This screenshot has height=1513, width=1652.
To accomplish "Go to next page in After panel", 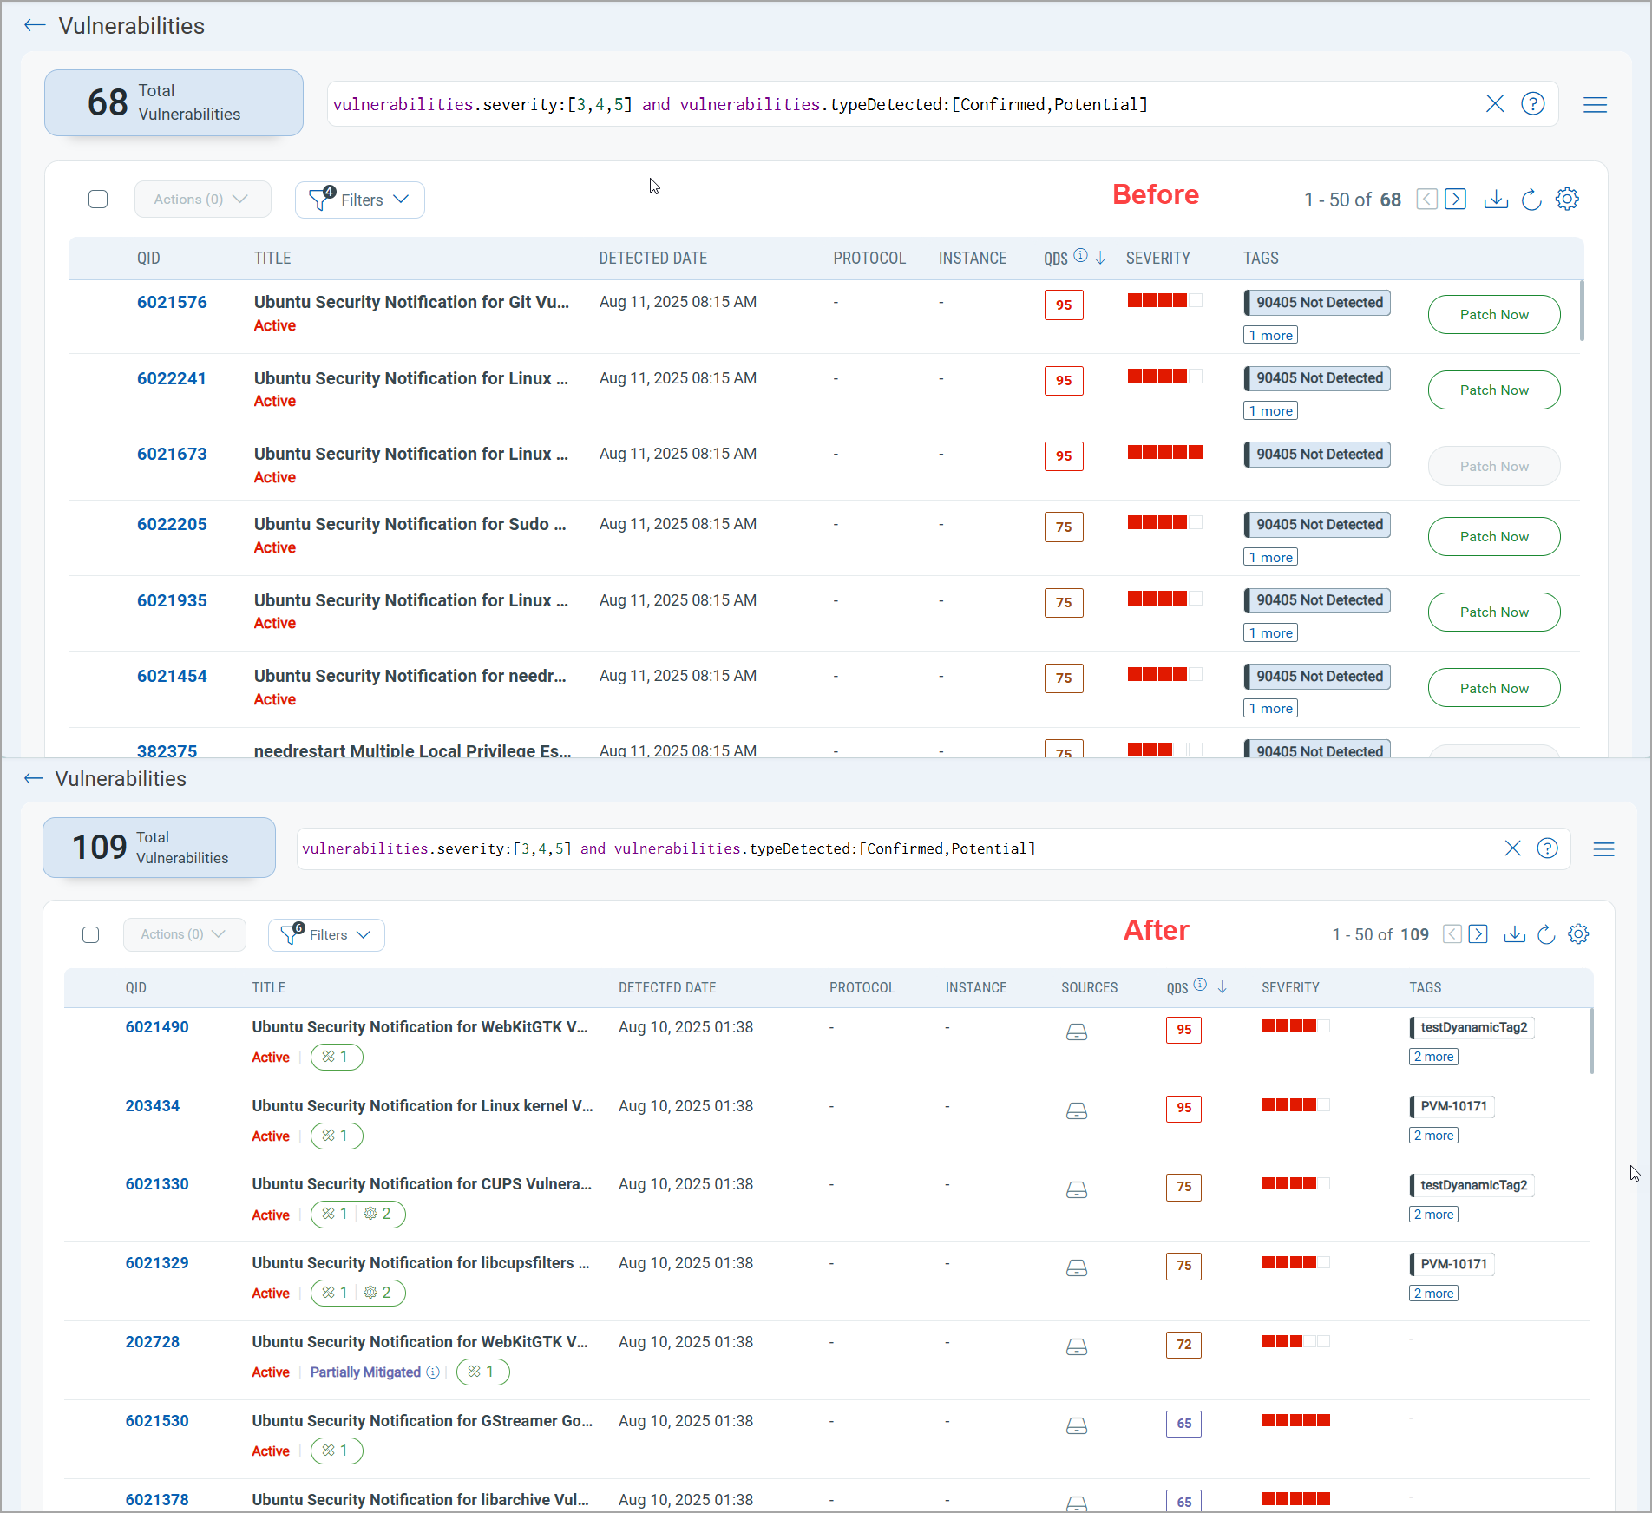I will [x=1478, y=934].
